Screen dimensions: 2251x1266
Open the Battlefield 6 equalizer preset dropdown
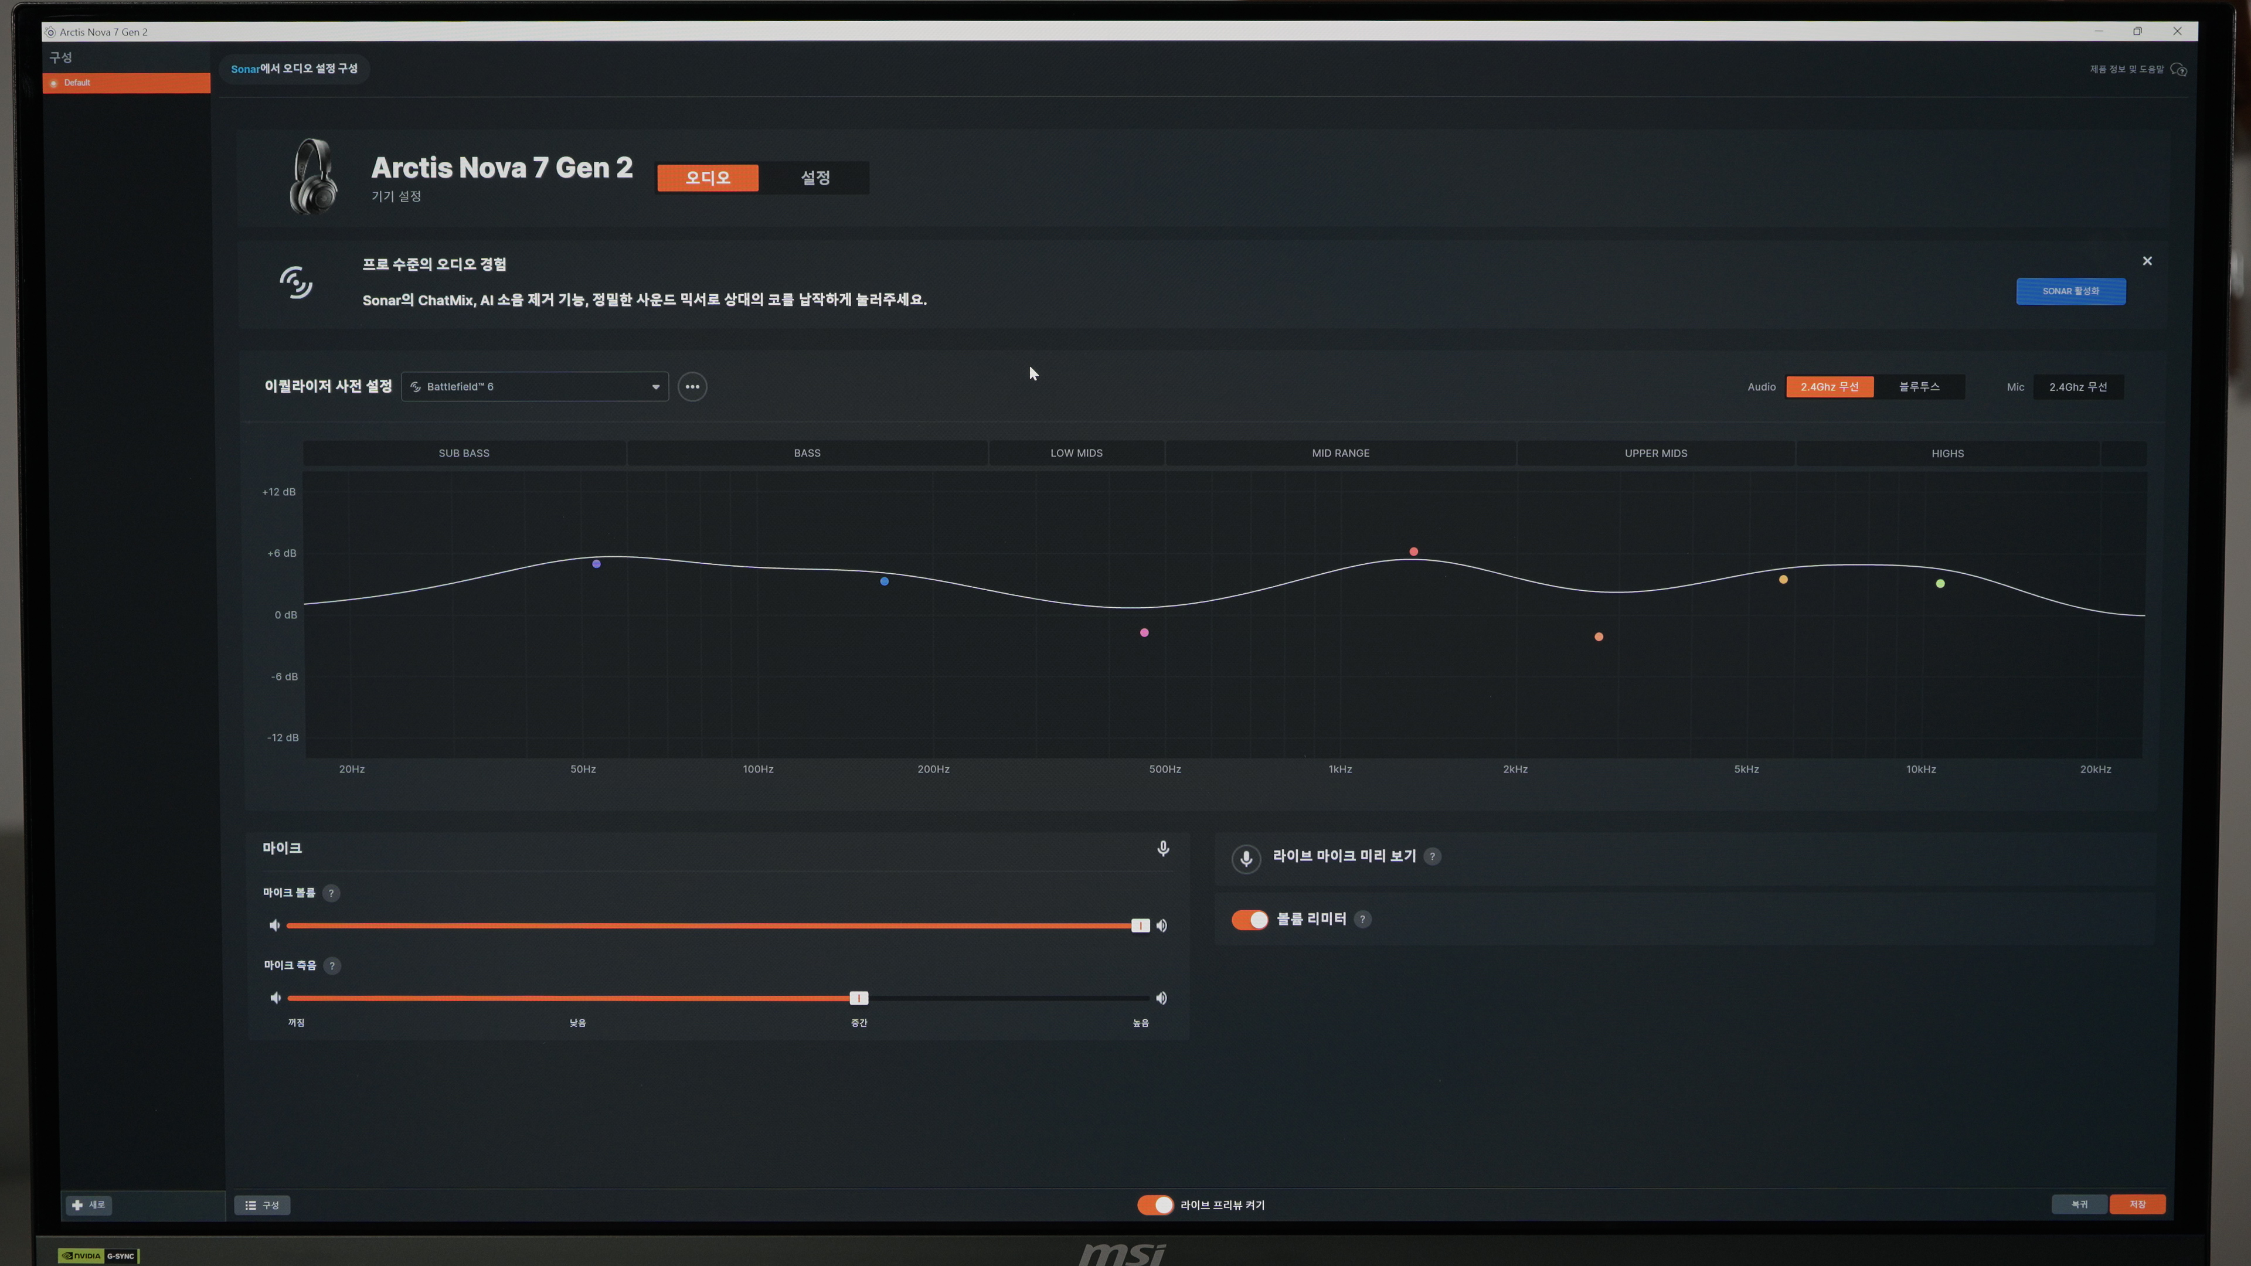tap(535, 387)
